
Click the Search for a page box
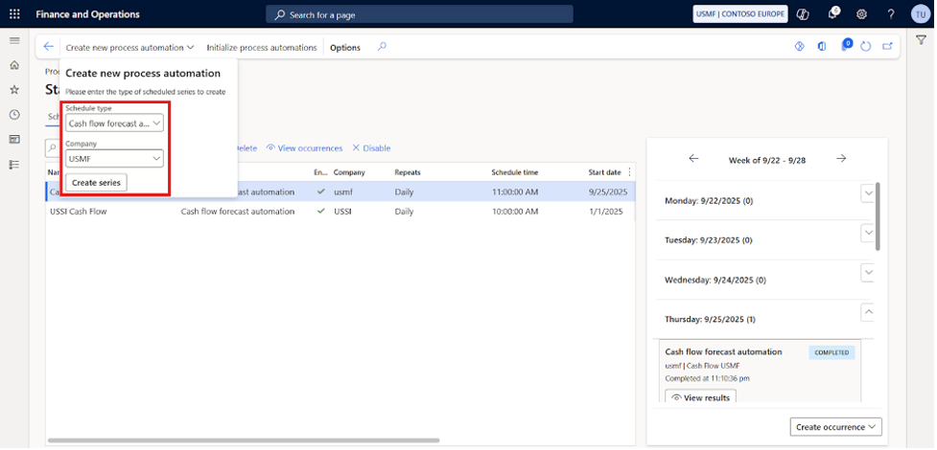tap(420, 14)
